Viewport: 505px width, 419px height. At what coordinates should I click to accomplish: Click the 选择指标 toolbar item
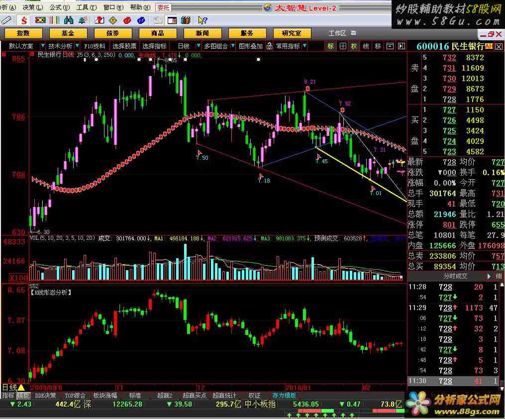154,46
